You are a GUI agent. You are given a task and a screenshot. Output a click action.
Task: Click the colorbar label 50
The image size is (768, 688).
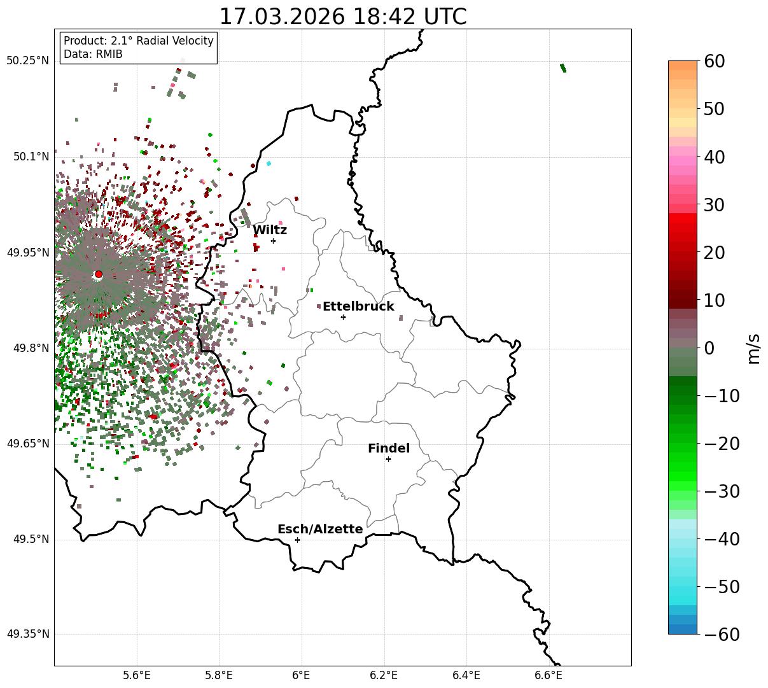click(x=713, y=109)
